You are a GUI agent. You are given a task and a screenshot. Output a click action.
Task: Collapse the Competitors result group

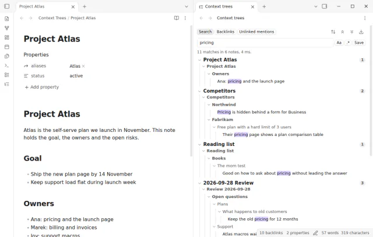point(199,91)
